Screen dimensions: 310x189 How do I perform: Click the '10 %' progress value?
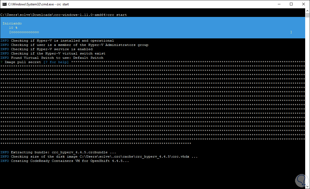point(13,28)
